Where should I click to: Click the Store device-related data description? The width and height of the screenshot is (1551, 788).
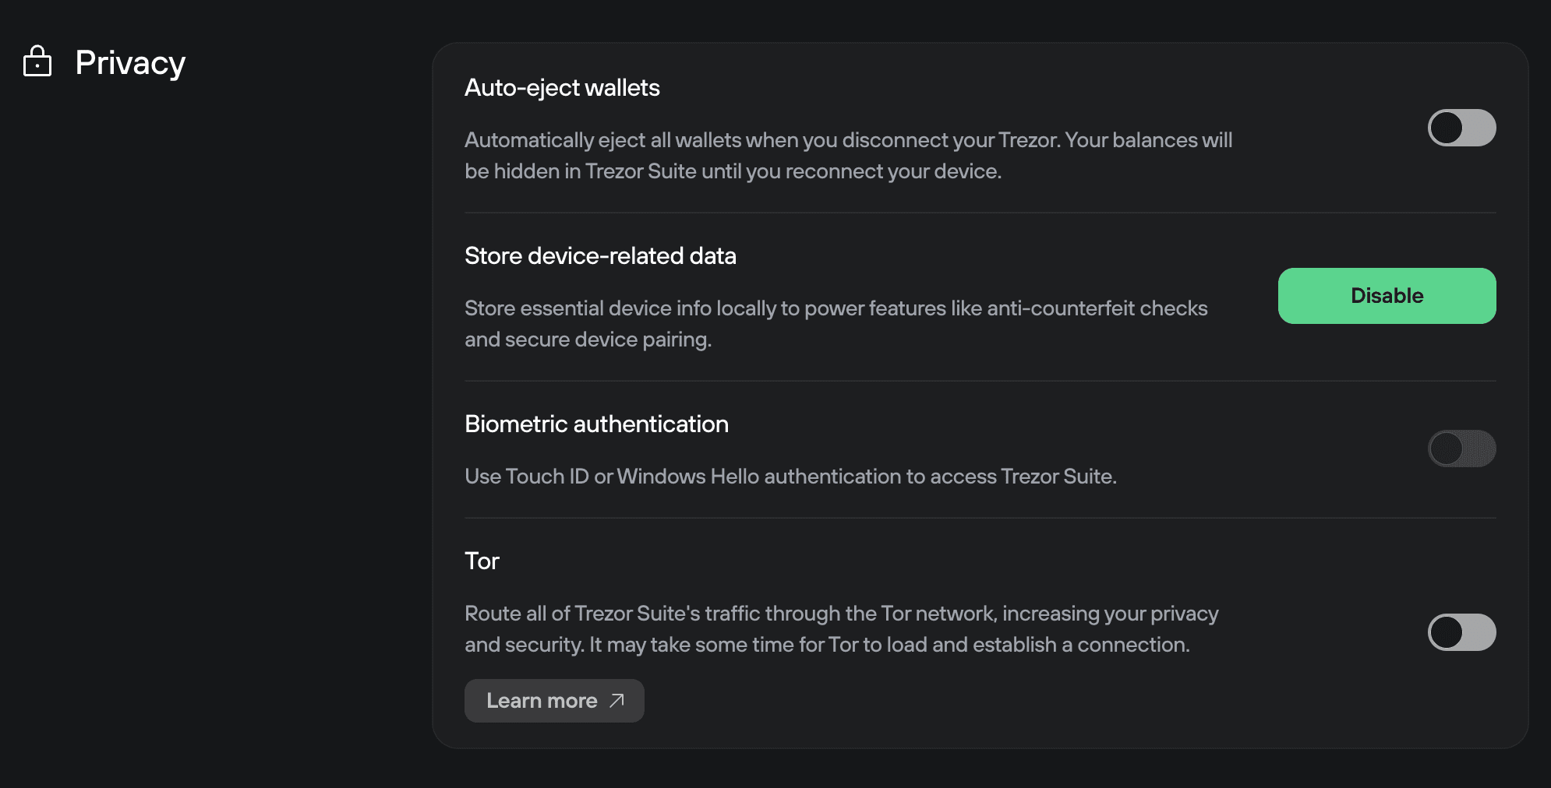click(x=836, y=323)
